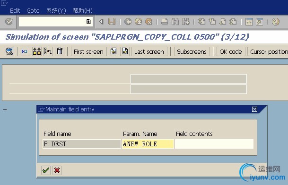The image size is (288, 185).
Task: Go to Previous Page icon
Action: pyautogui.click(x=212, y=22)
